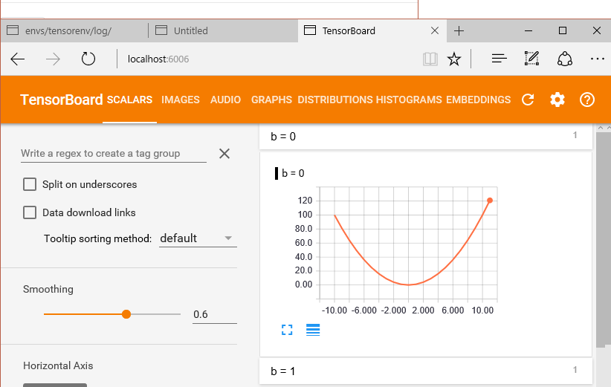Click the browser Share icon
611x387 pixels.
pos(565,59)
